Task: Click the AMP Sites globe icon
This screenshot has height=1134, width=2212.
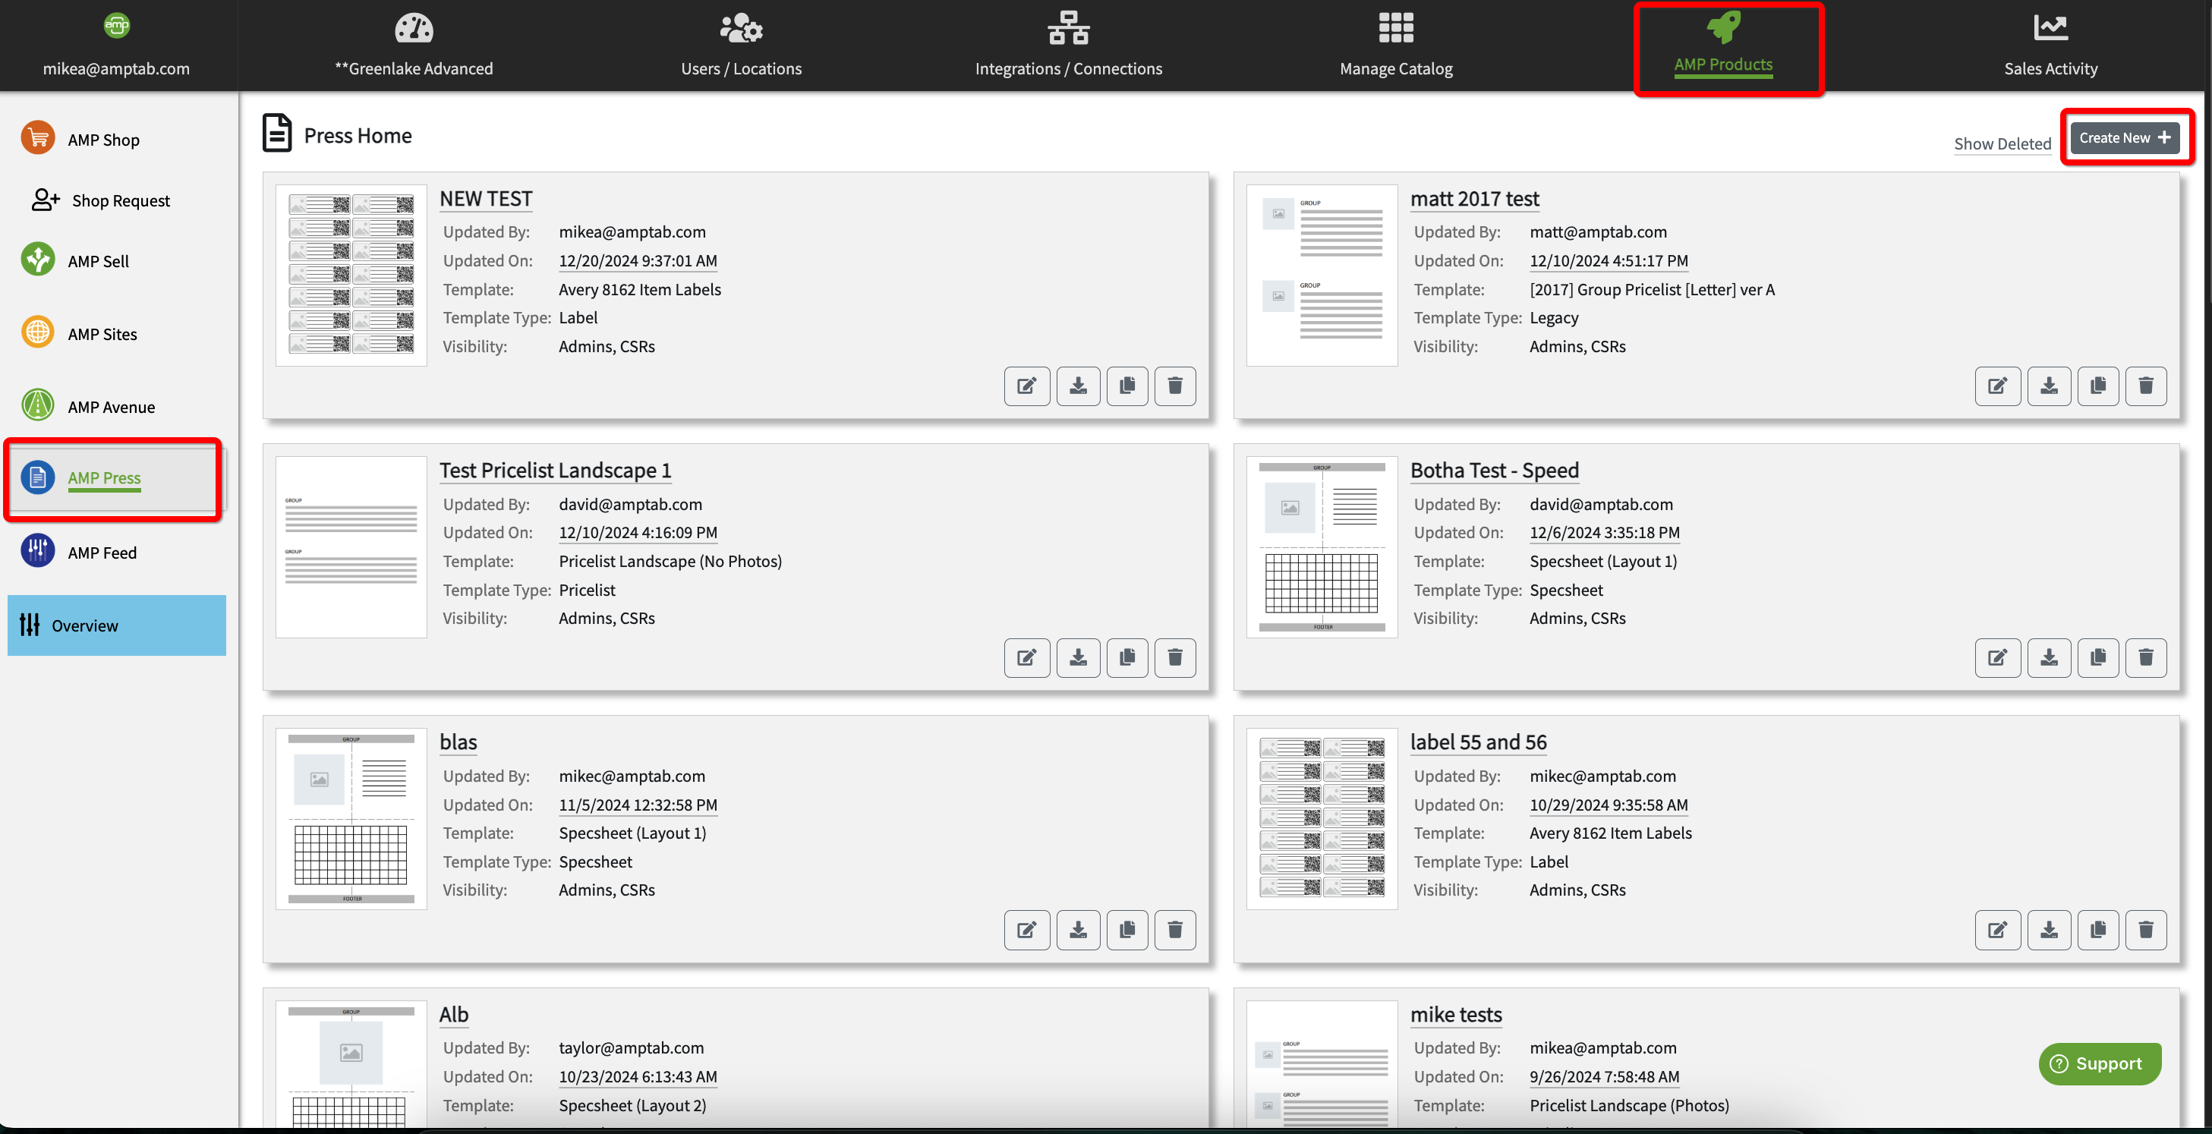Action: click(x=38, y=332)
